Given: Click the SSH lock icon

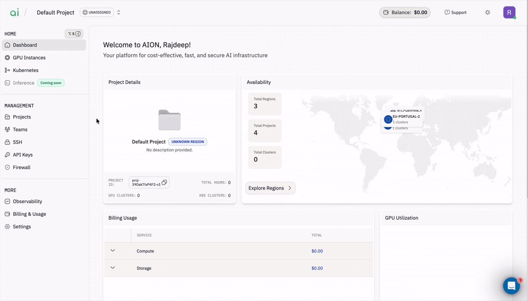Looking at the screenshot, I should tap(7, 142).
